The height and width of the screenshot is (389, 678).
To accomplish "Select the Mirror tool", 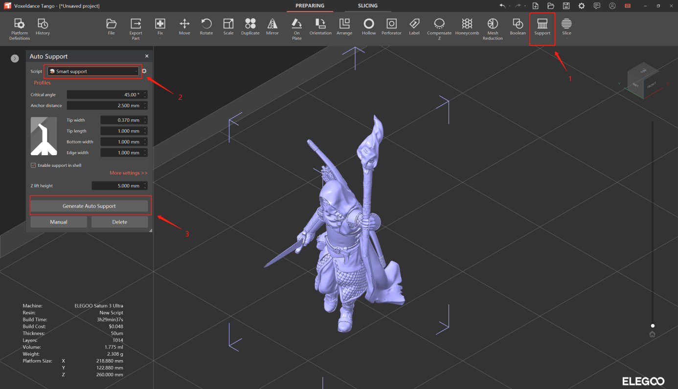I will coord(272,27).
